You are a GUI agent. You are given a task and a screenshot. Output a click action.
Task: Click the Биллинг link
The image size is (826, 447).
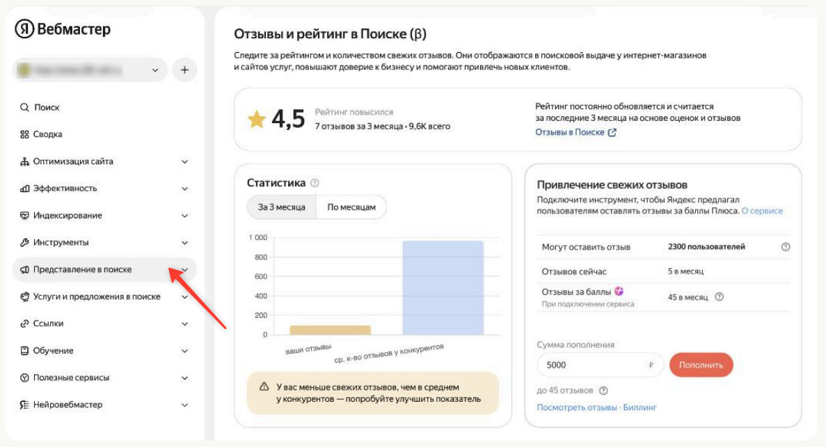(640, 407)
